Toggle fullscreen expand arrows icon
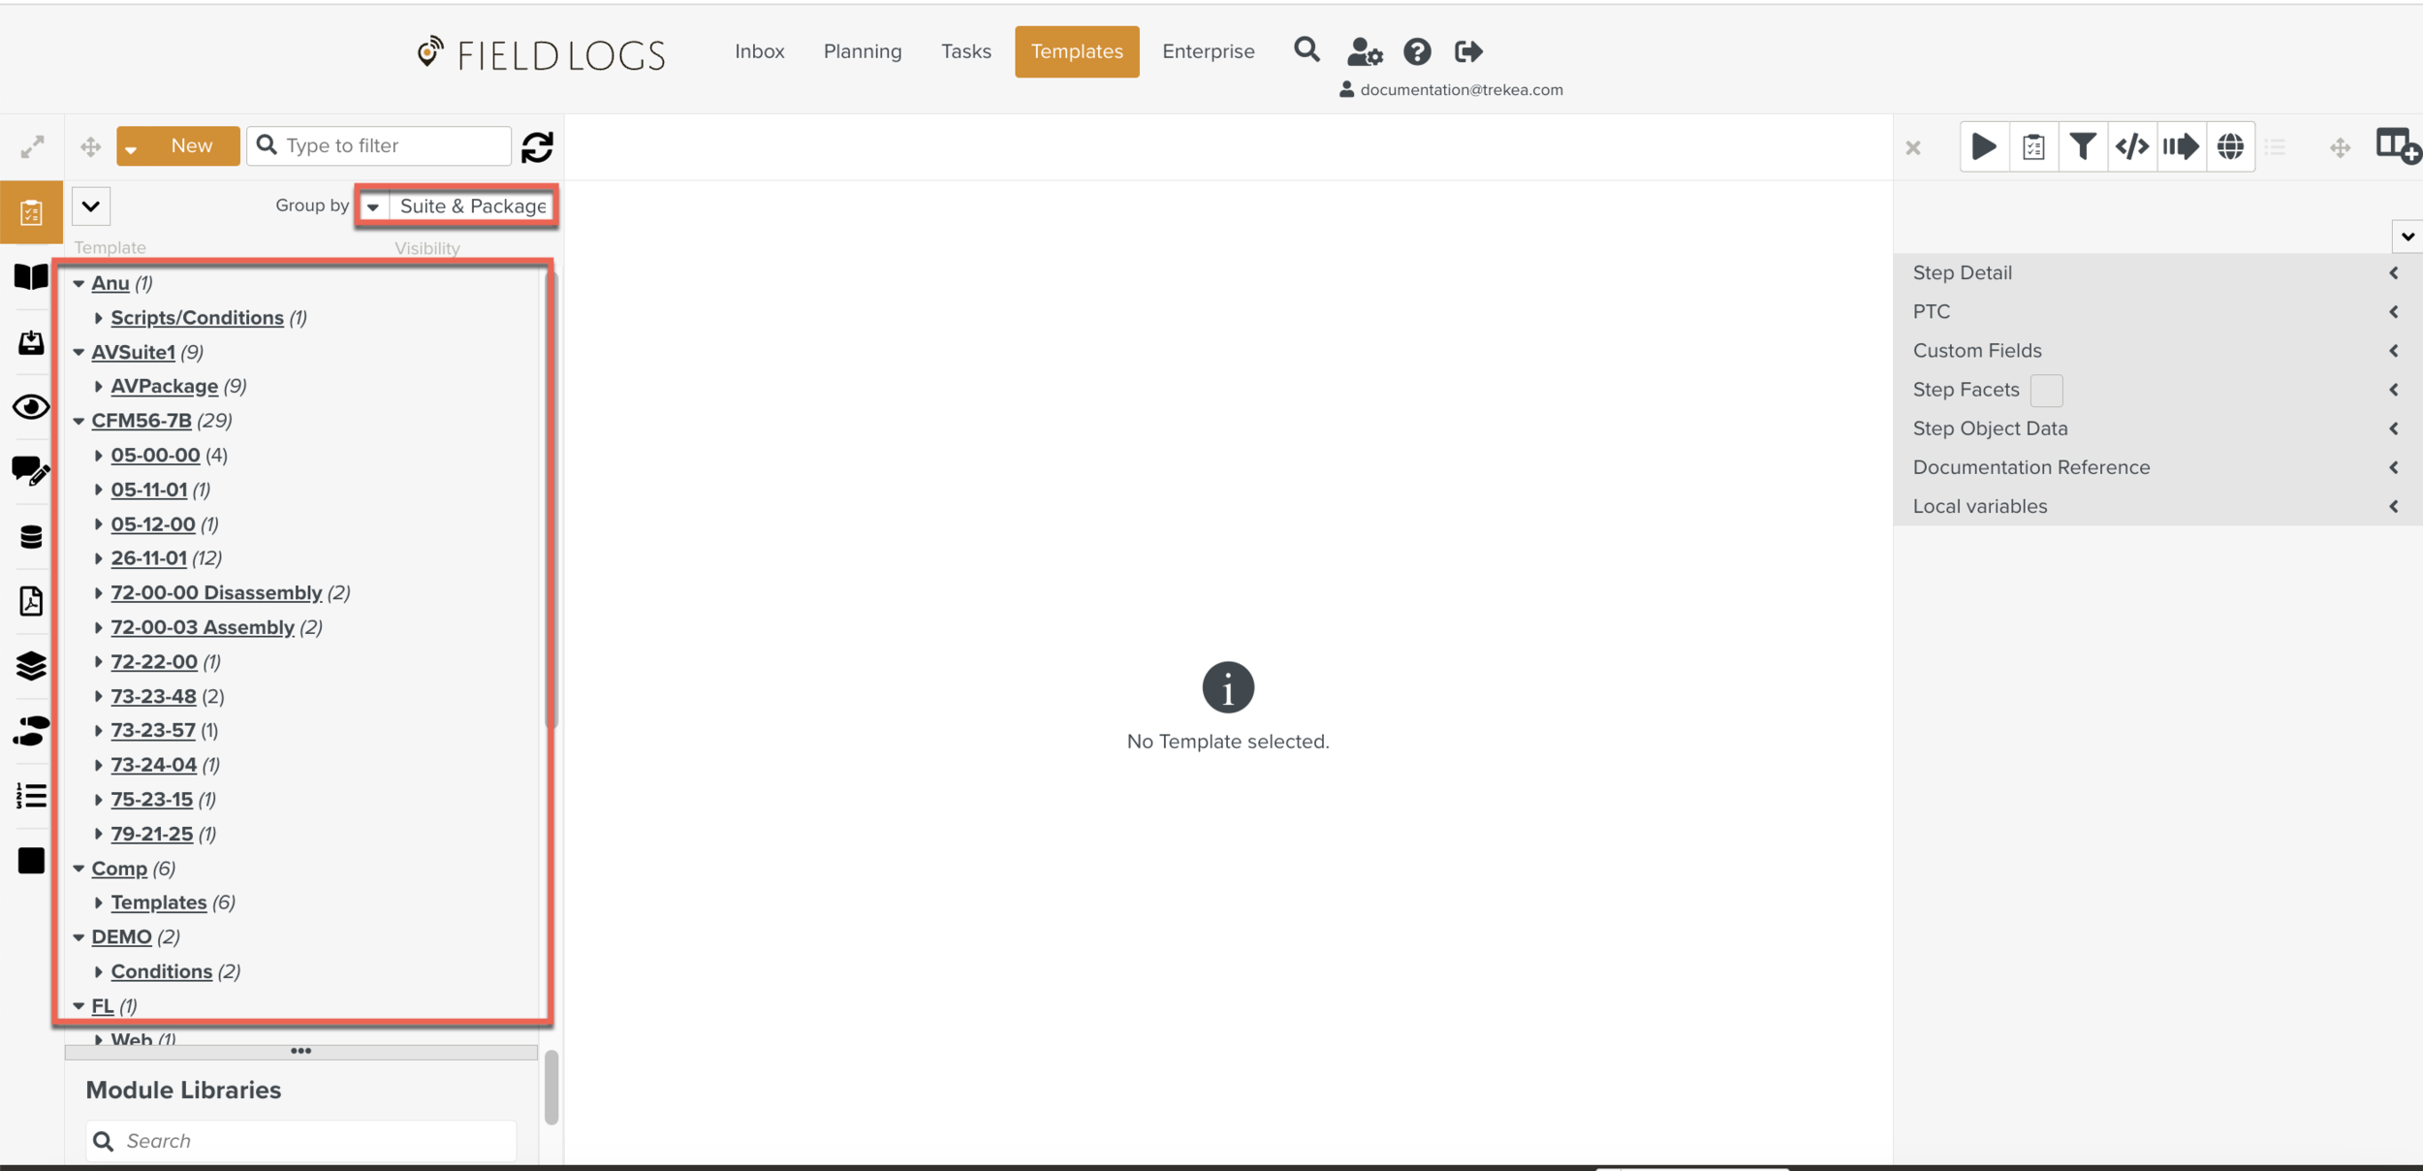The image size is (2423, 1171). click(32, 146)
